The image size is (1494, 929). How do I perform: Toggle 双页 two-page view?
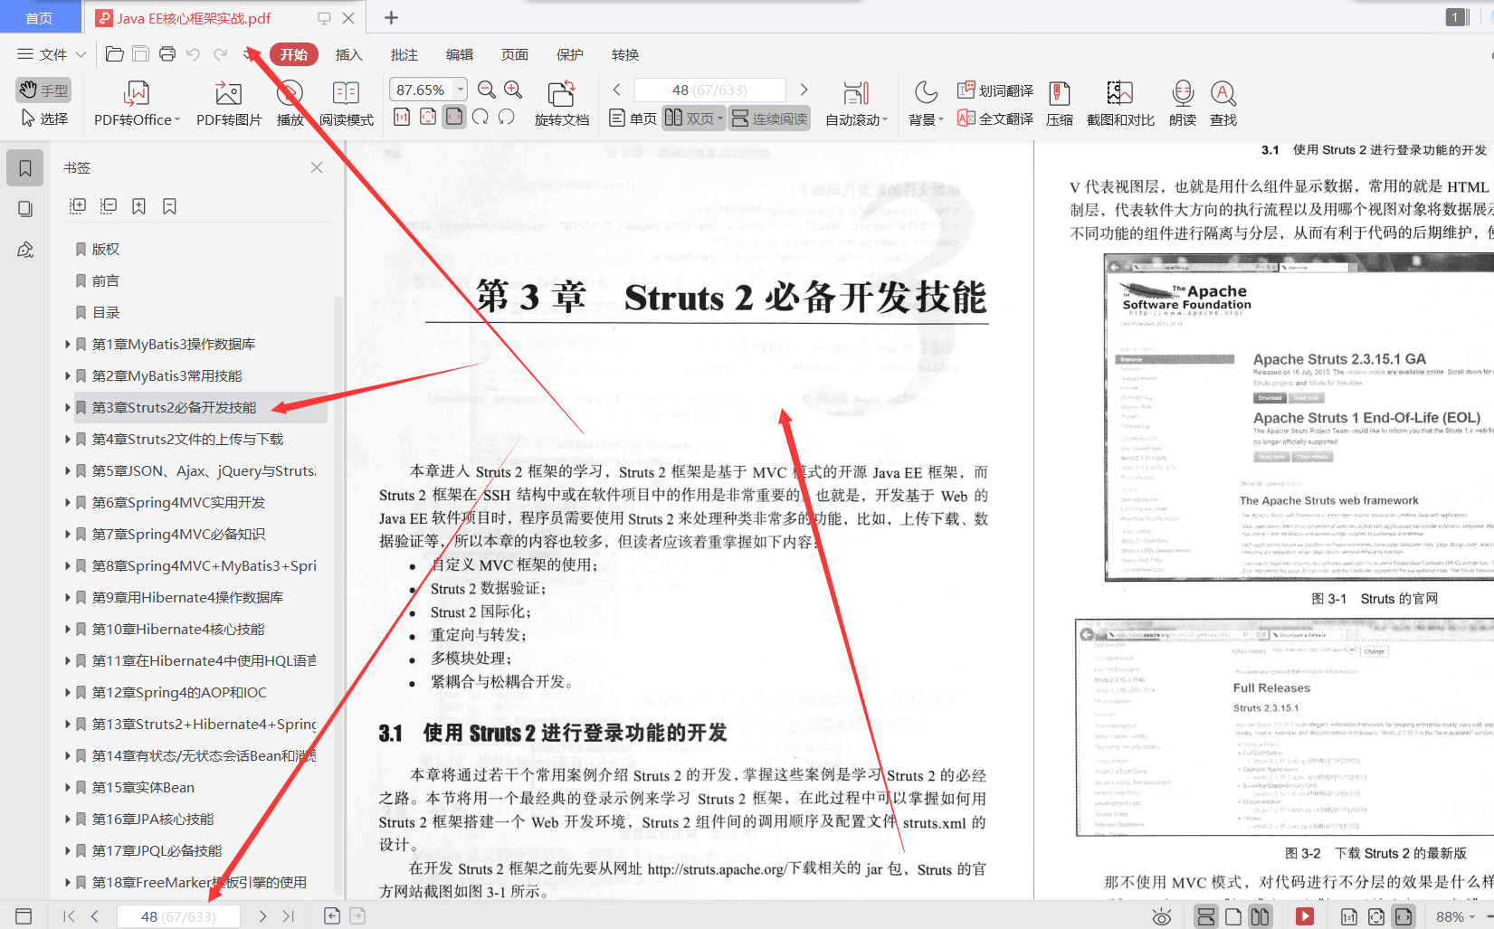coord(693,118)
